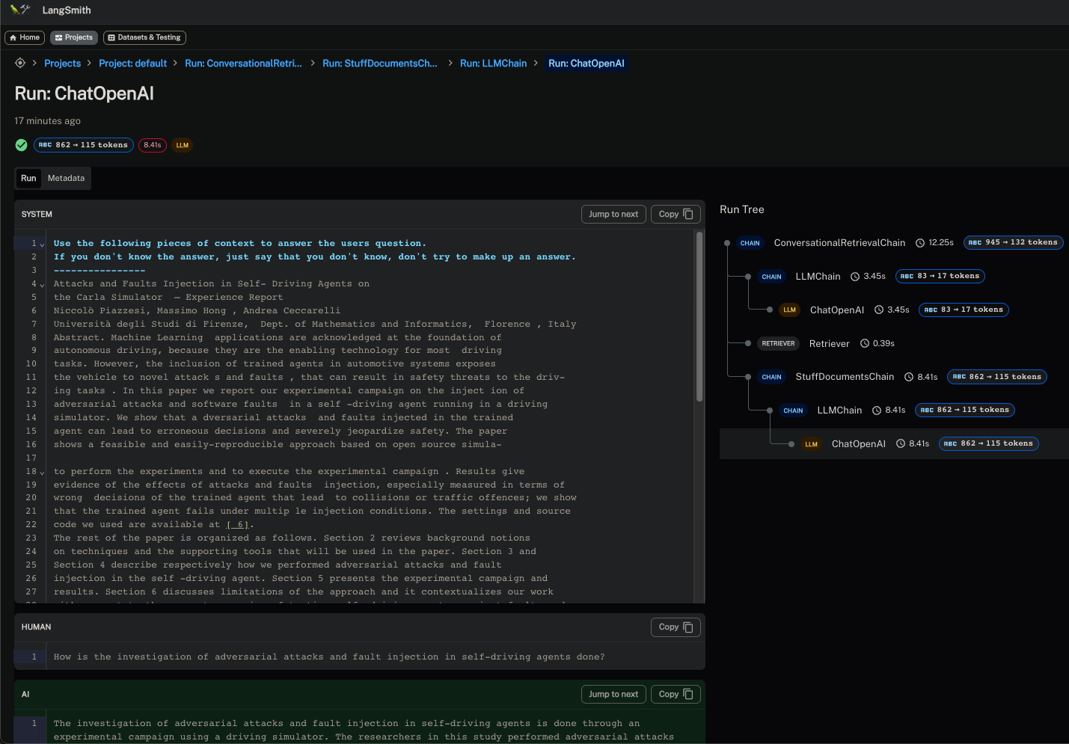Click clock icon beside Retriever 0.39s

[x=866, y=343]
